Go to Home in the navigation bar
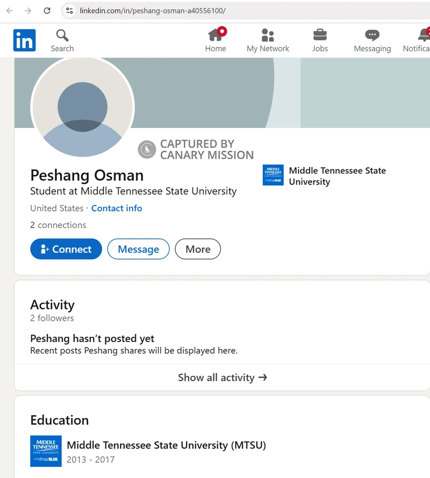This screenshot has height=478, width=430. click(x=216, y=40)
